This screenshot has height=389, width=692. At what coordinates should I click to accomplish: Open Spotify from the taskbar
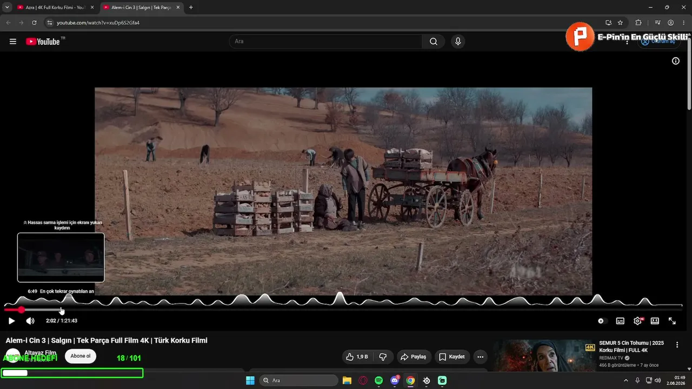click(378, 380)
